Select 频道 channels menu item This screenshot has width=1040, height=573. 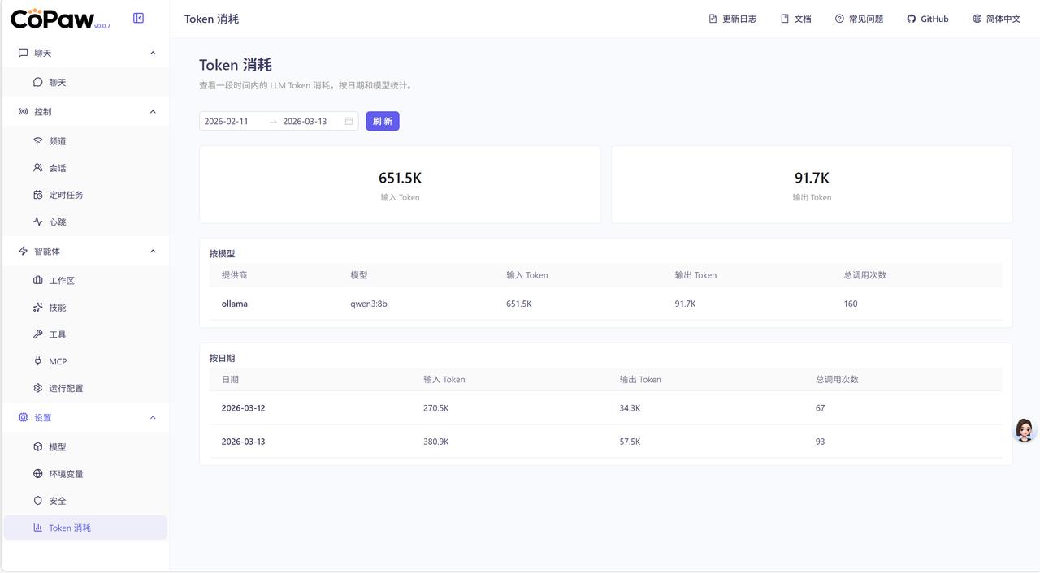click(57, 141)
